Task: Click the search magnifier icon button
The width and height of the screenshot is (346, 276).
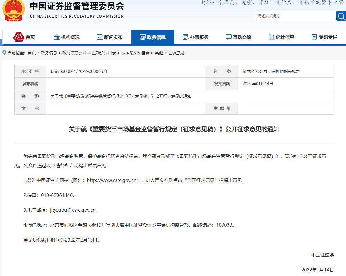Action: pyautogui.click(x=341, y=16)
